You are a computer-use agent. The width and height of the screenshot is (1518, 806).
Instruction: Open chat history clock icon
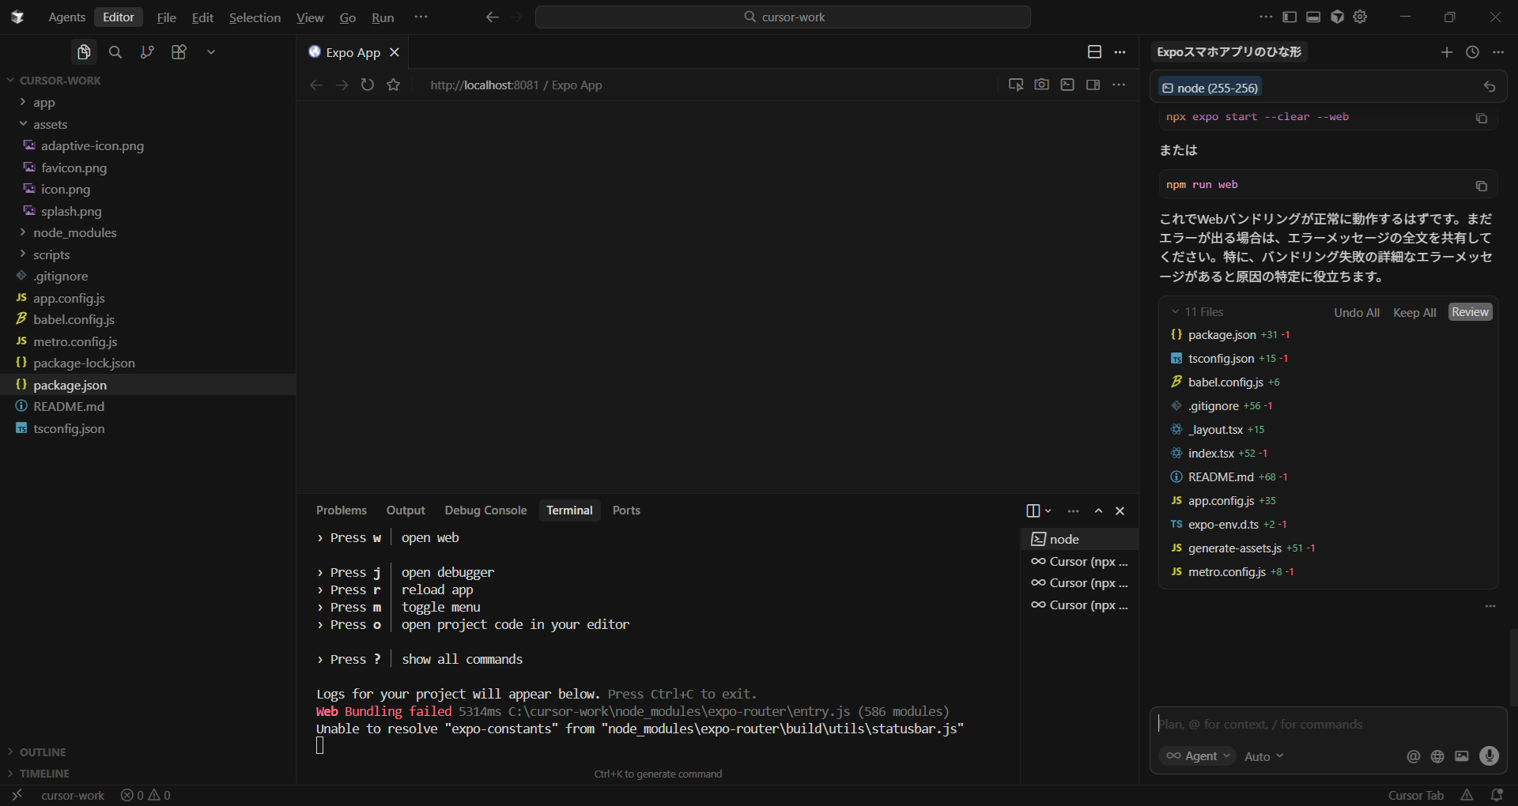click(x=1472, y=52)
